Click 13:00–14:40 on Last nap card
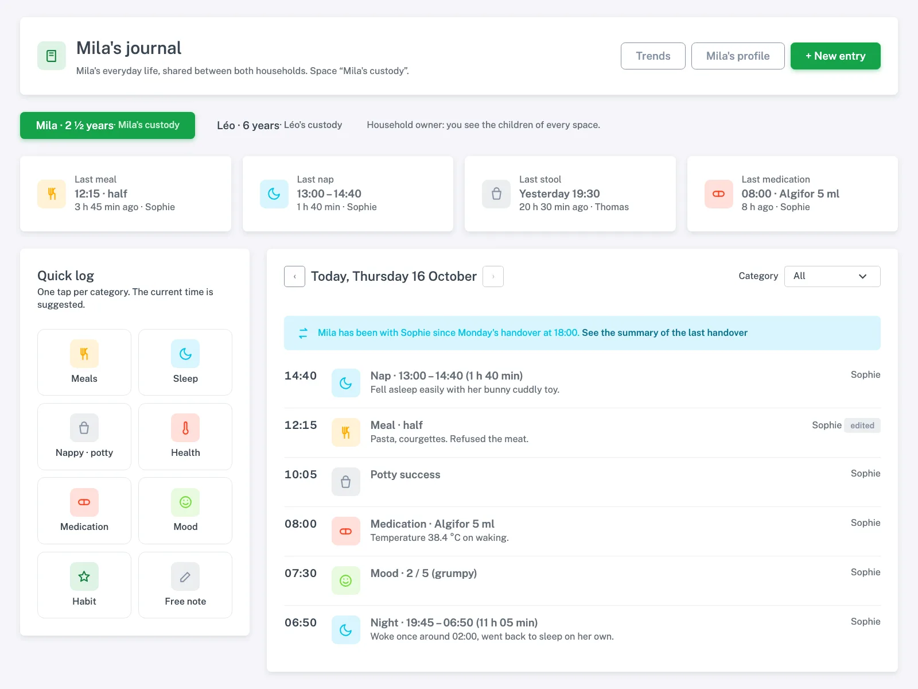The width and height of the screenshot is (918, 689). click(329, 193)
